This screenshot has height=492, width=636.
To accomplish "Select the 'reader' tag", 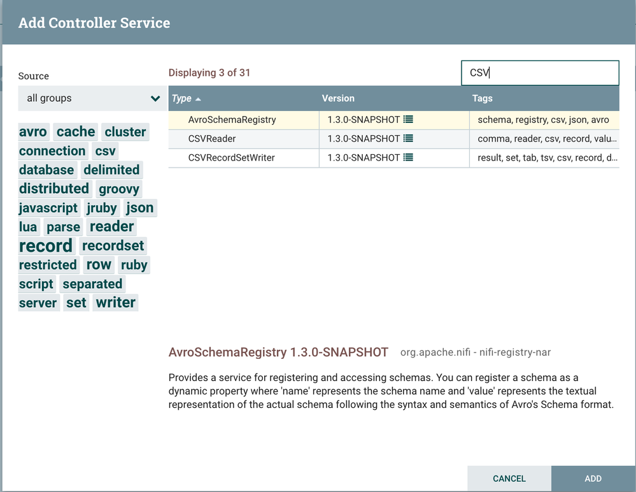I will [111, 226].
